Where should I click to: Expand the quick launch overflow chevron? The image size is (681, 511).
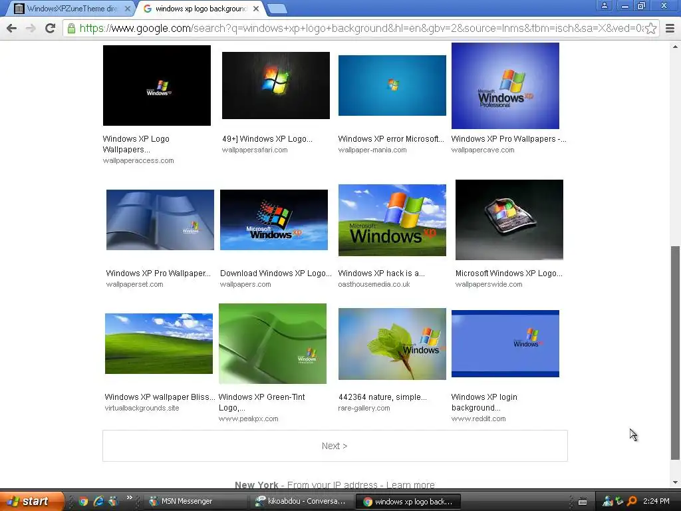coord(130,498)
